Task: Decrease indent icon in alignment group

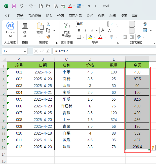Action: (125, 37)
